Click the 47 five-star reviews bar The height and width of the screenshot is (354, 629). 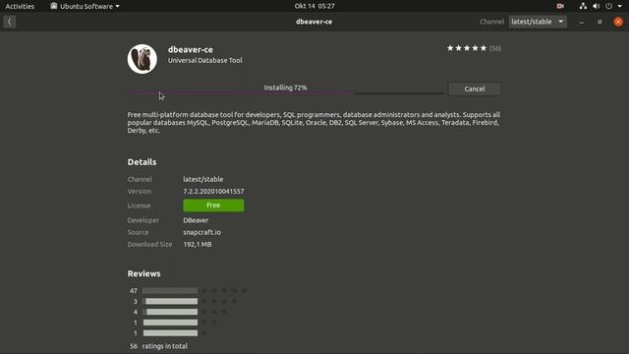point(170,291)
